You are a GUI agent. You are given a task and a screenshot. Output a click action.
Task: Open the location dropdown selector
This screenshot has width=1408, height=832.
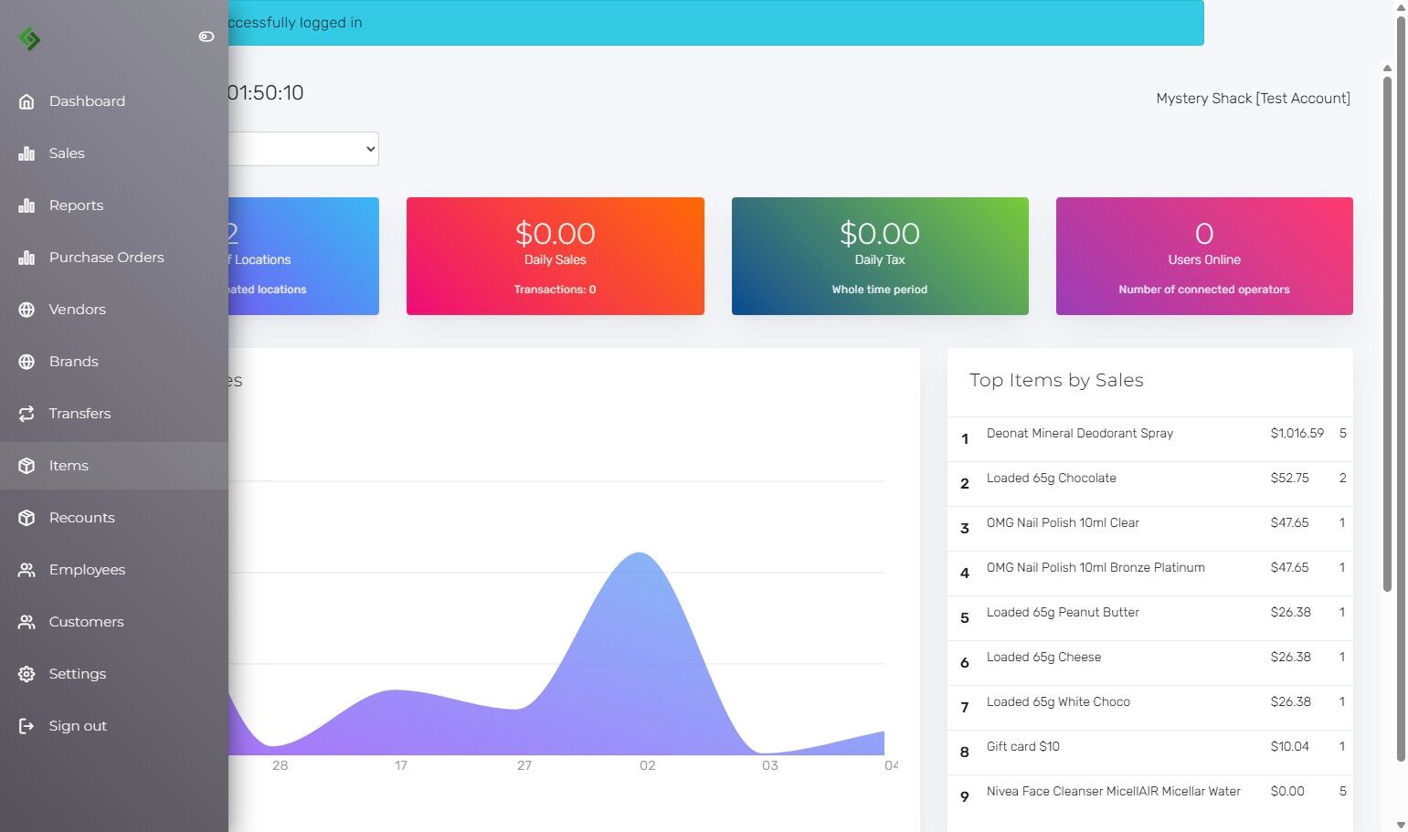pyautogui.click(x=303, y=149)
